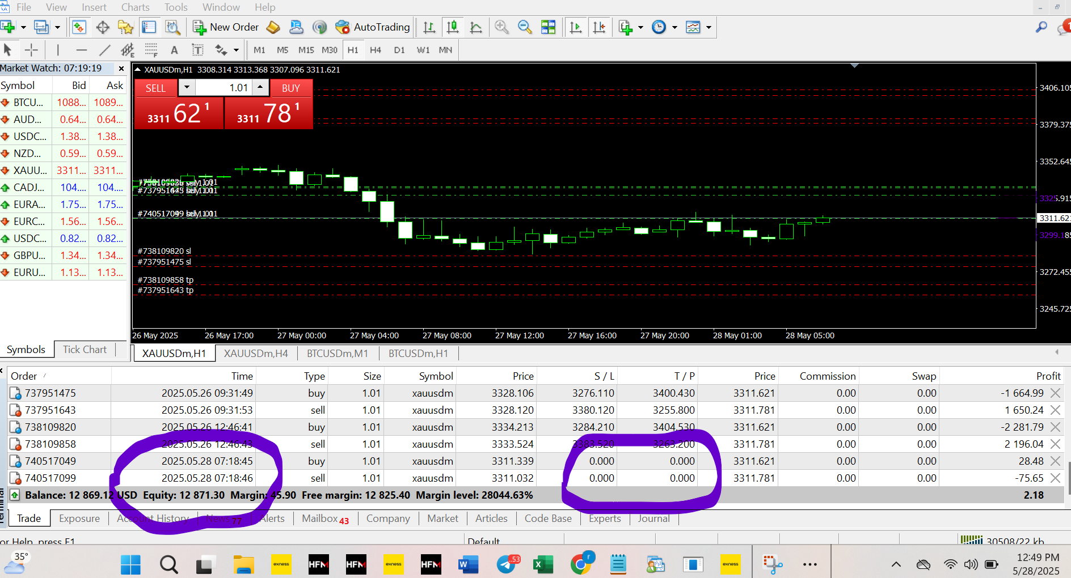Open a new chart window
Screen dimensions: 1071x578
[8, 27]
